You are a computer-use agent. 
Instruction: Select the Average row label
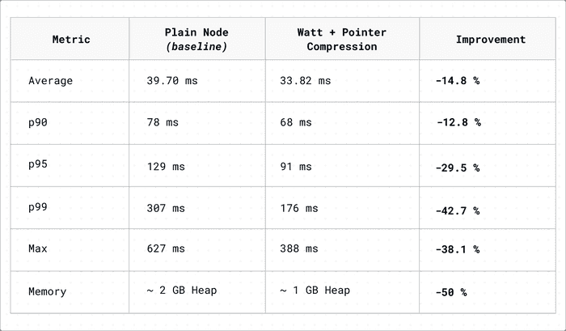(49, 81)
